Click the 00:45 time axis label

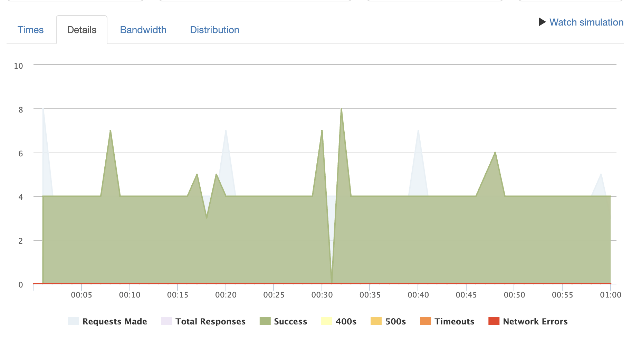466,295
